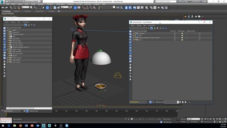Open the Customize menu in Layer Explorer
Screen dimensions: 227x128
point(151,25)
